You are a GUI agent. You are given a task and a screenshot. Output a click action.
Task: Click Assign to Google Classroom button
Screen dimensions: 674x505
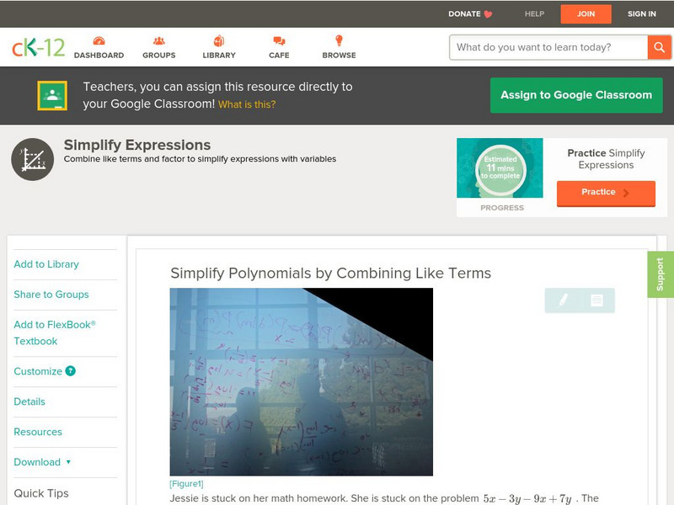pos(576,95)
